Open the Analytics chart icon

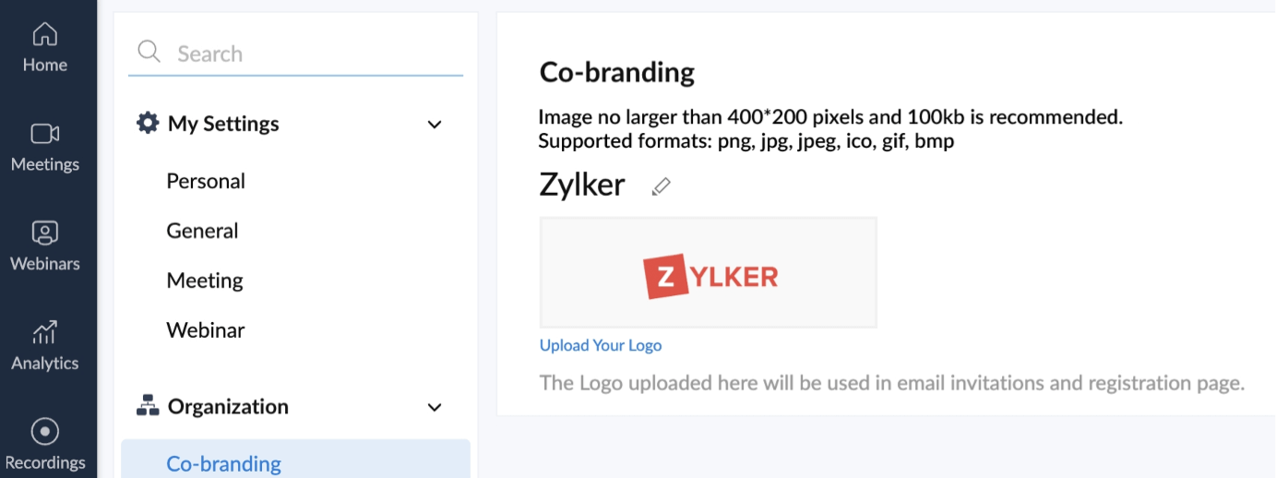click(x=44, y=332)
